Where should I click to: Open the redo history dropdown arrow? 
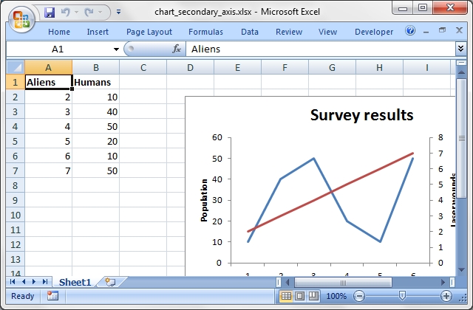point(101,12)
